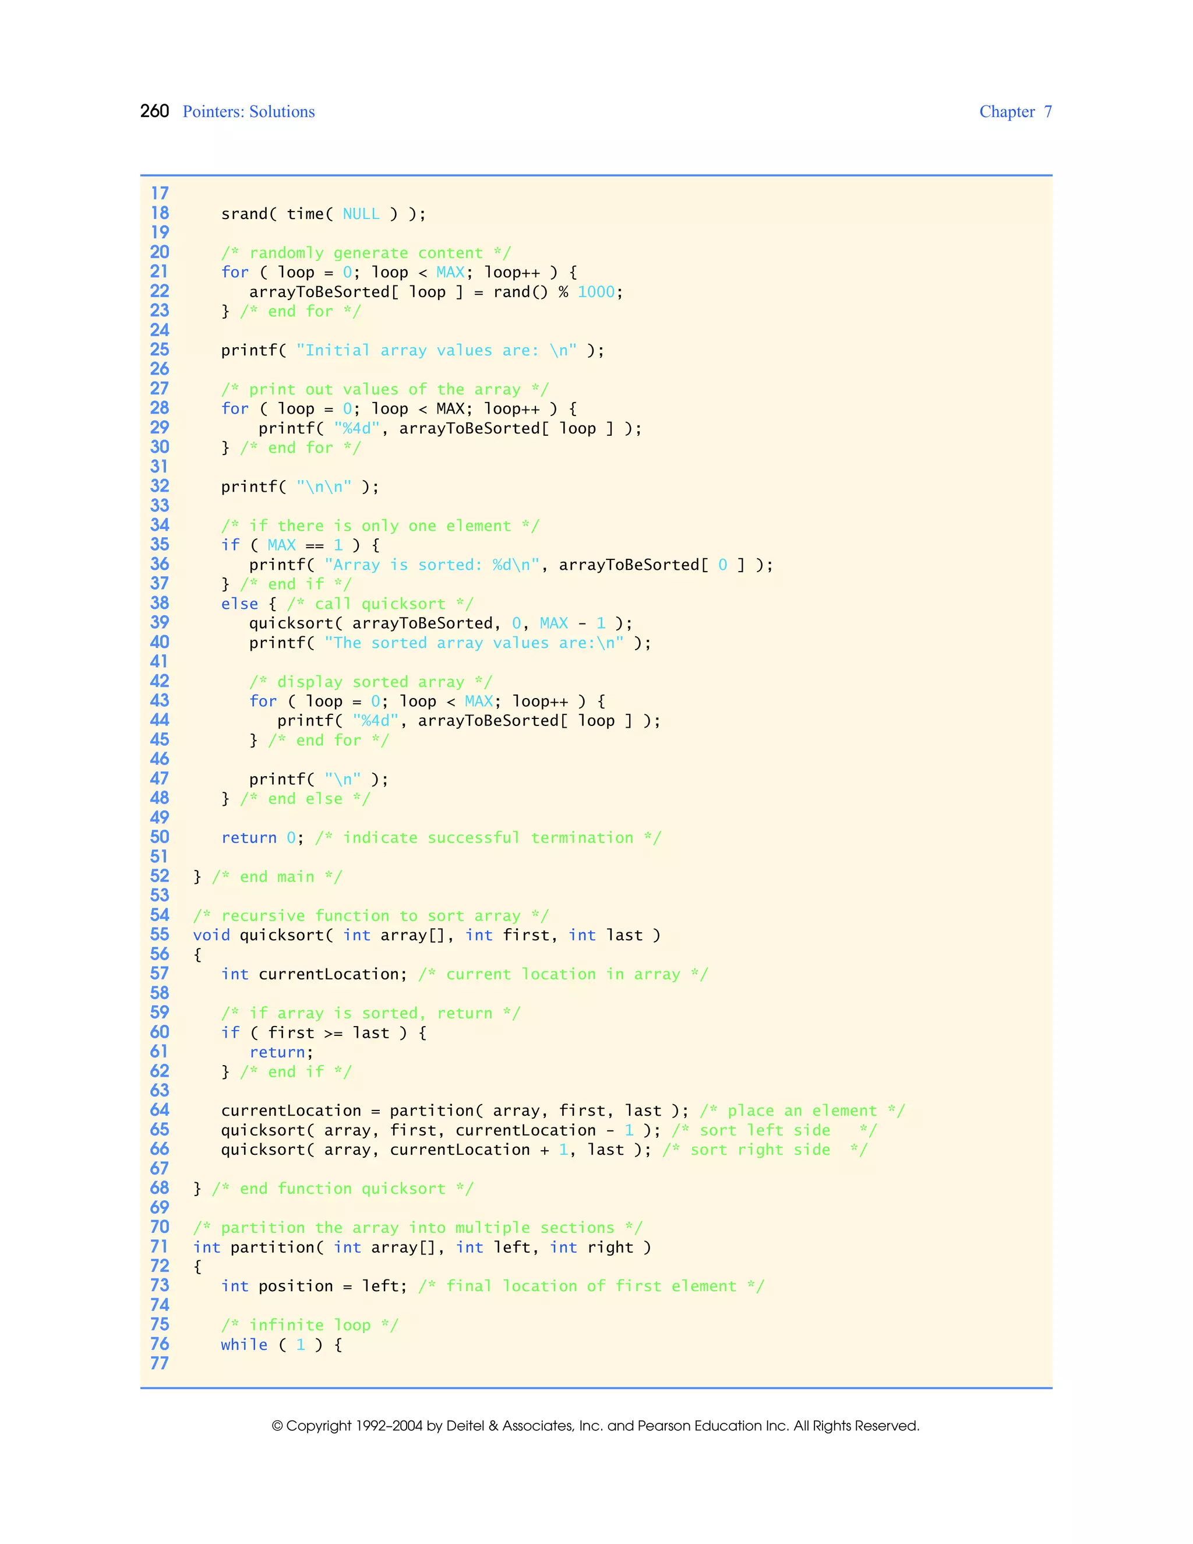Click the 'if ( first >= last )' line
This screenshot has width=1193, height=1544.
click(x=323, y=1033)
